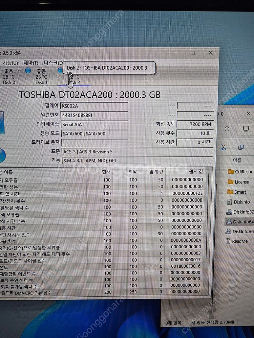Select the 온도 row
The width and height of the screenshot is (254, 338).
pos(102,267)
